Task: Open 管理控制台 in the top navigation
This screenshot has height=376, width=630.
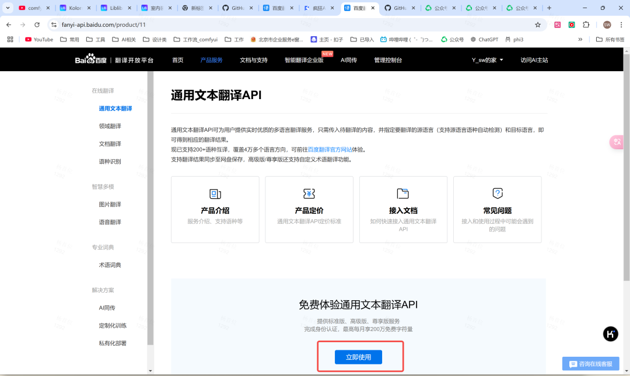Action: (388, 60)
